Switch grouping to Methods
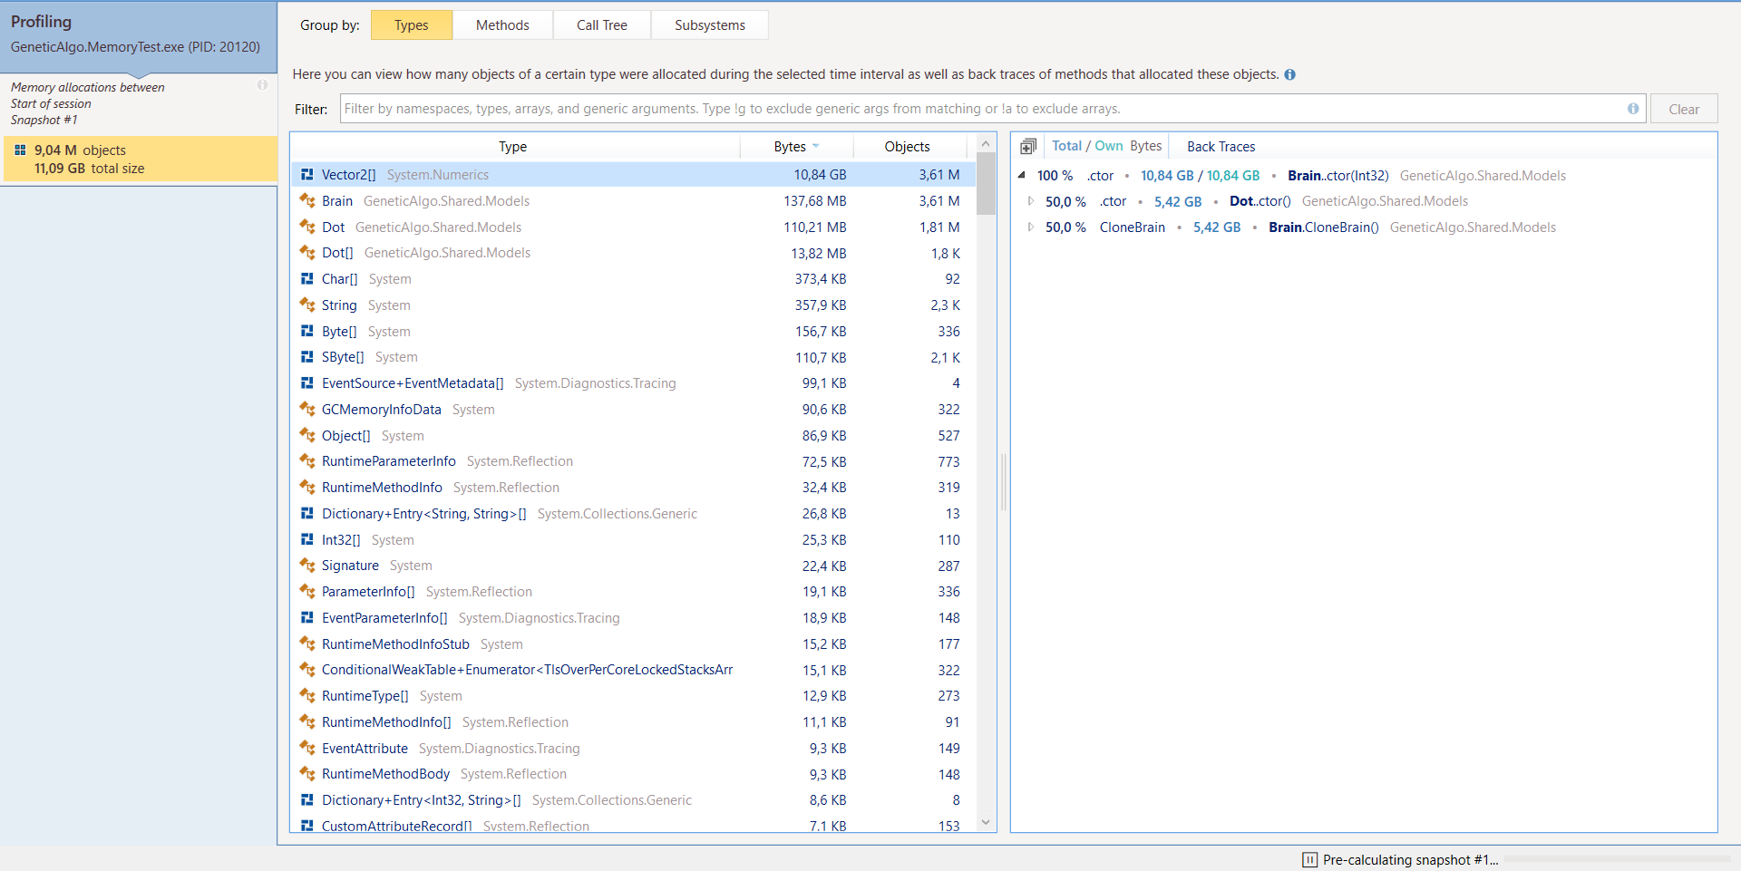1741x871 pixels. (x=502, y=25)
